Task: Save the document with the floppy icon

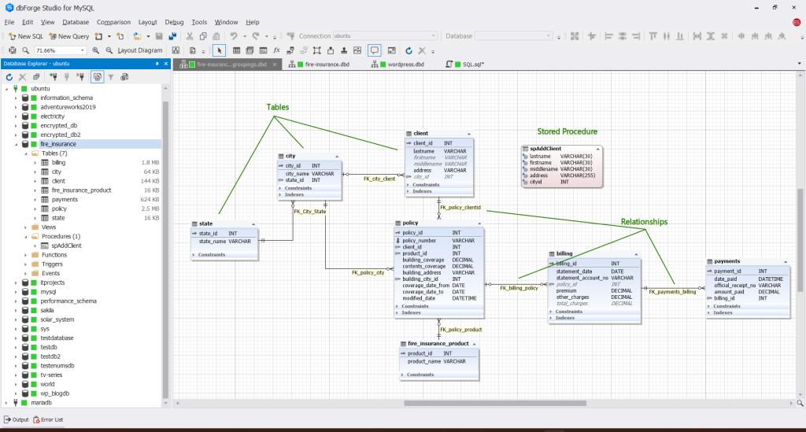Action: point(159,36)
